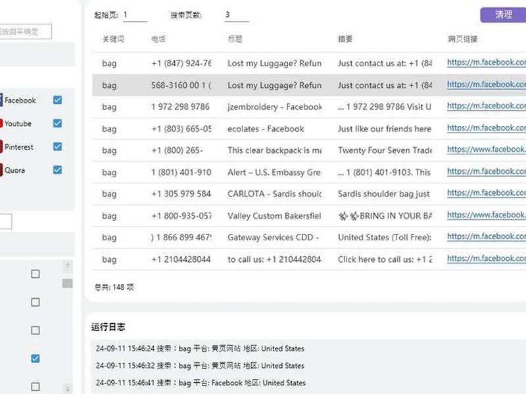Uncheck the Pinterest checkbox
Viewport: 526px width, 394px height.
click(x=57, y=146)
